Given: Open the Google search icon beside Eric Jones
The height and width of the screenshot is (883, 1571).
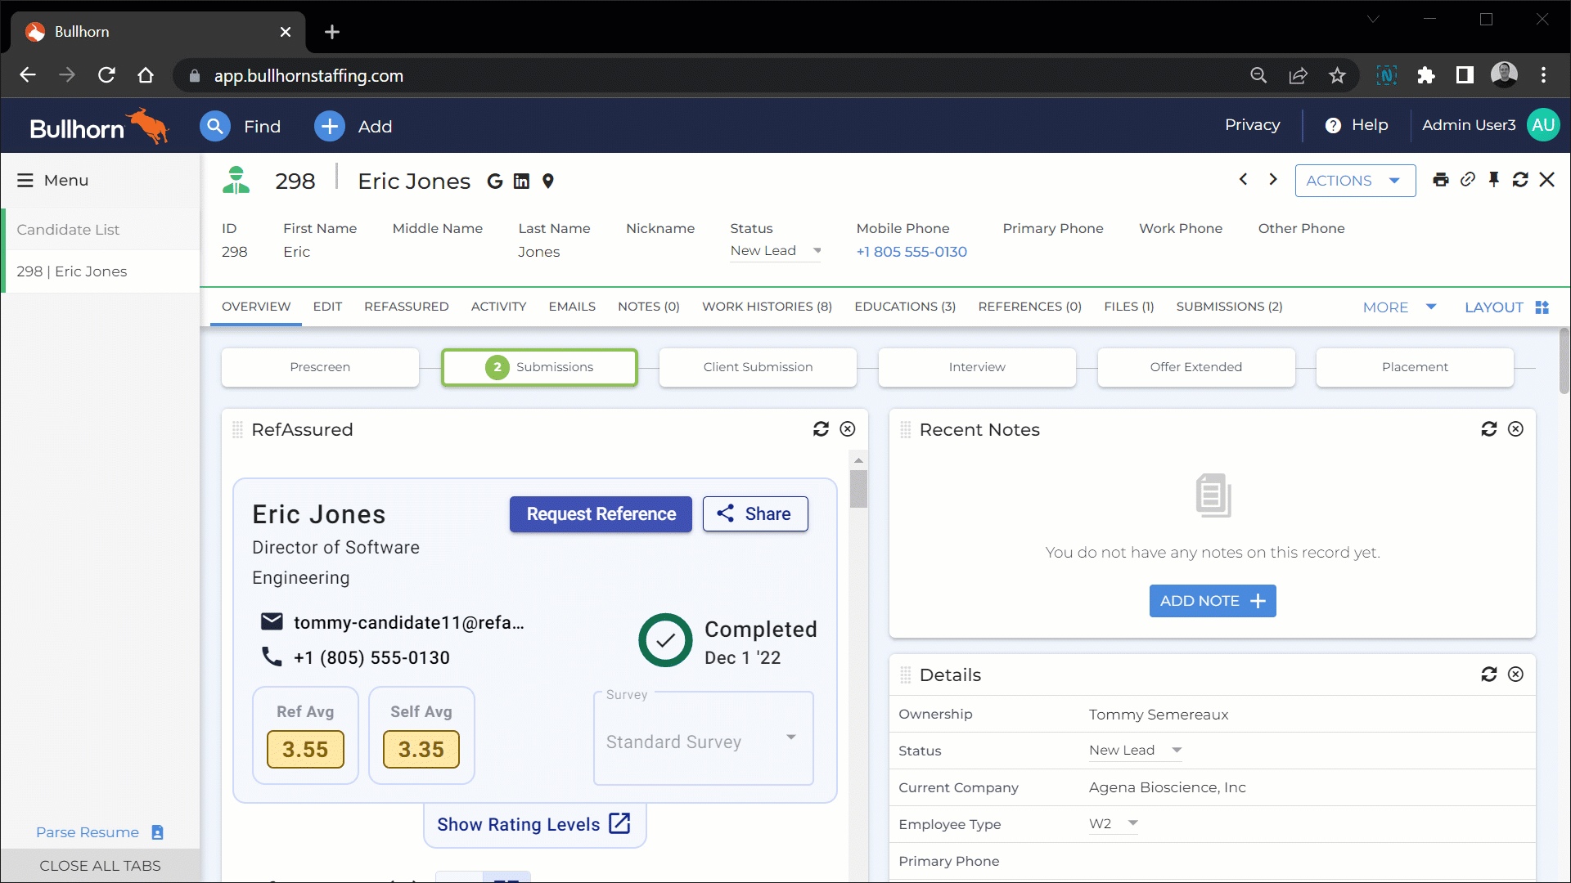Looking at the screenshot, I should point(495,182).
